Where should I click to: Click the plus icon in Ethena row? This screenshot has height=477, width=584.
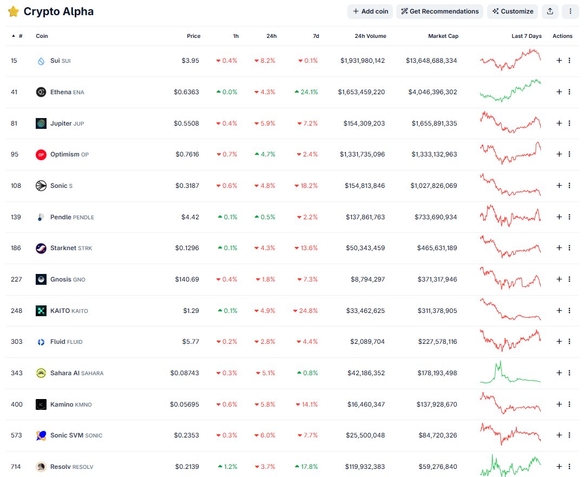(559, 92)
